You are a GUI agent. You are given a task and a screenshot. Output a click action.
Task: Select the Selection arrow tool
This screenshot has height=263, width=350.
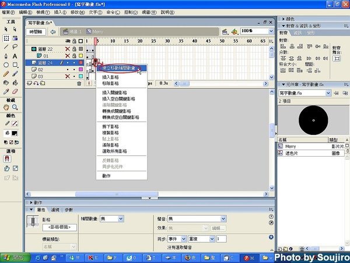(6, 29)
